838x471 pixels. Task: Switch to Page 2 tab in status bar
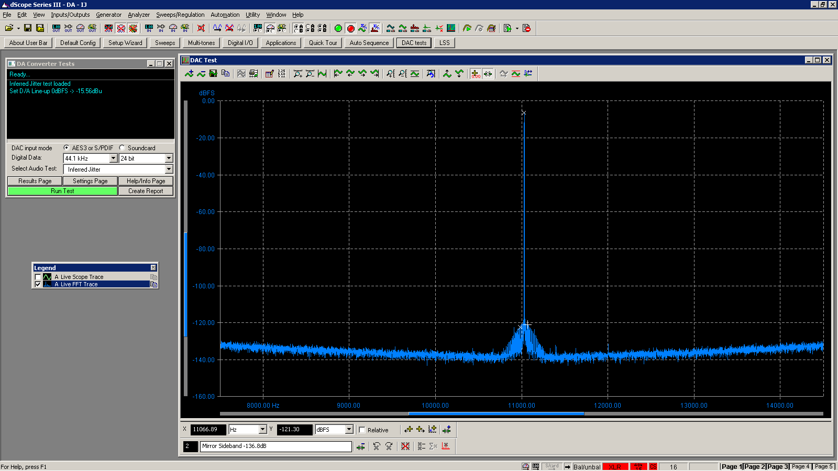[x=755, y=467]
